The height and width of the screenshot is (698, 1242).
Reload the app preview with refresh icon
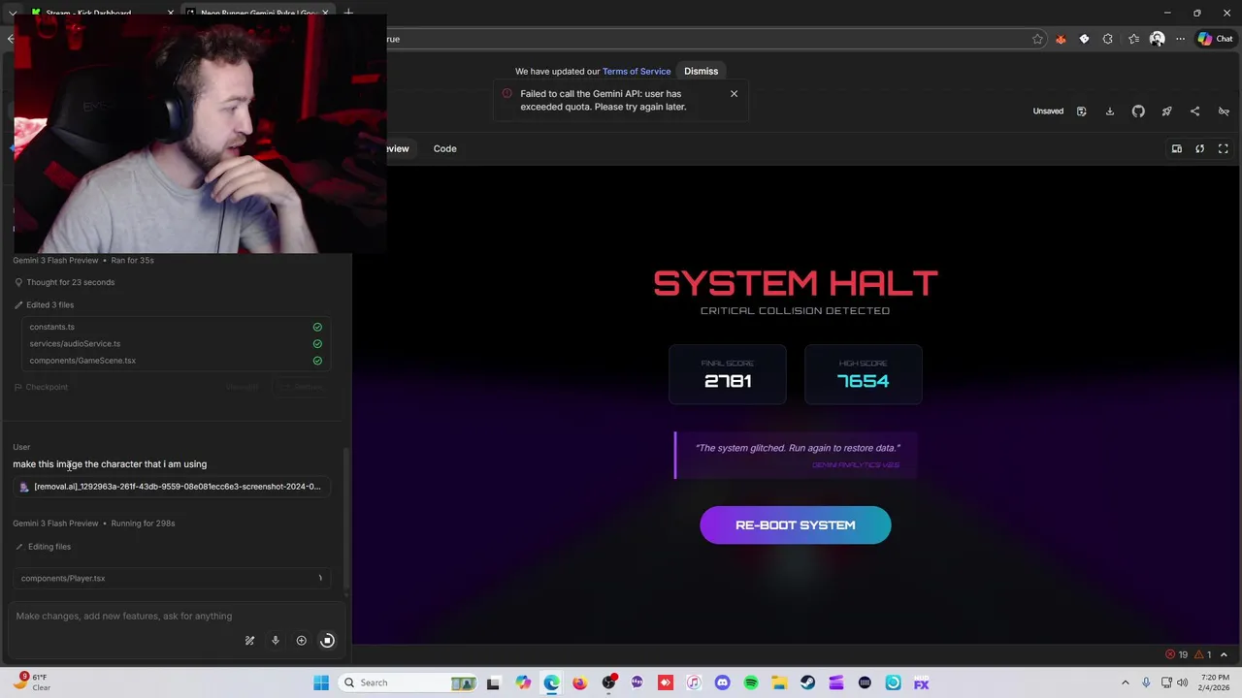click(1199, 148)
